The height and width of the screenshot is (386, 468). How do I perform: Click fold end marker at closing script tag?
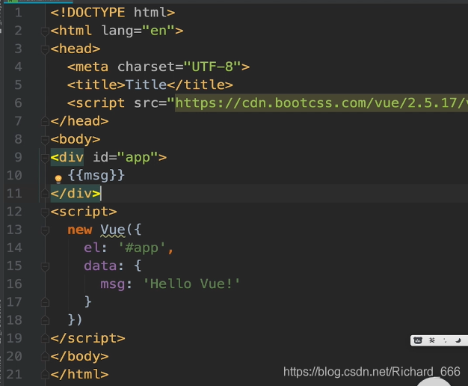pyautogui.click(x=45, y=338)
